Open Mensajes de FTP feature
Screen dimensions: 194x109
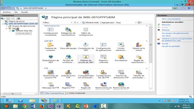51,85
